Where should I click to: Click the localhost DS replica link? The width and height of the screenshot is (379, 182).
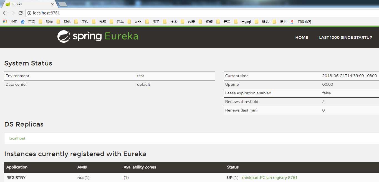tap(17, 138)
